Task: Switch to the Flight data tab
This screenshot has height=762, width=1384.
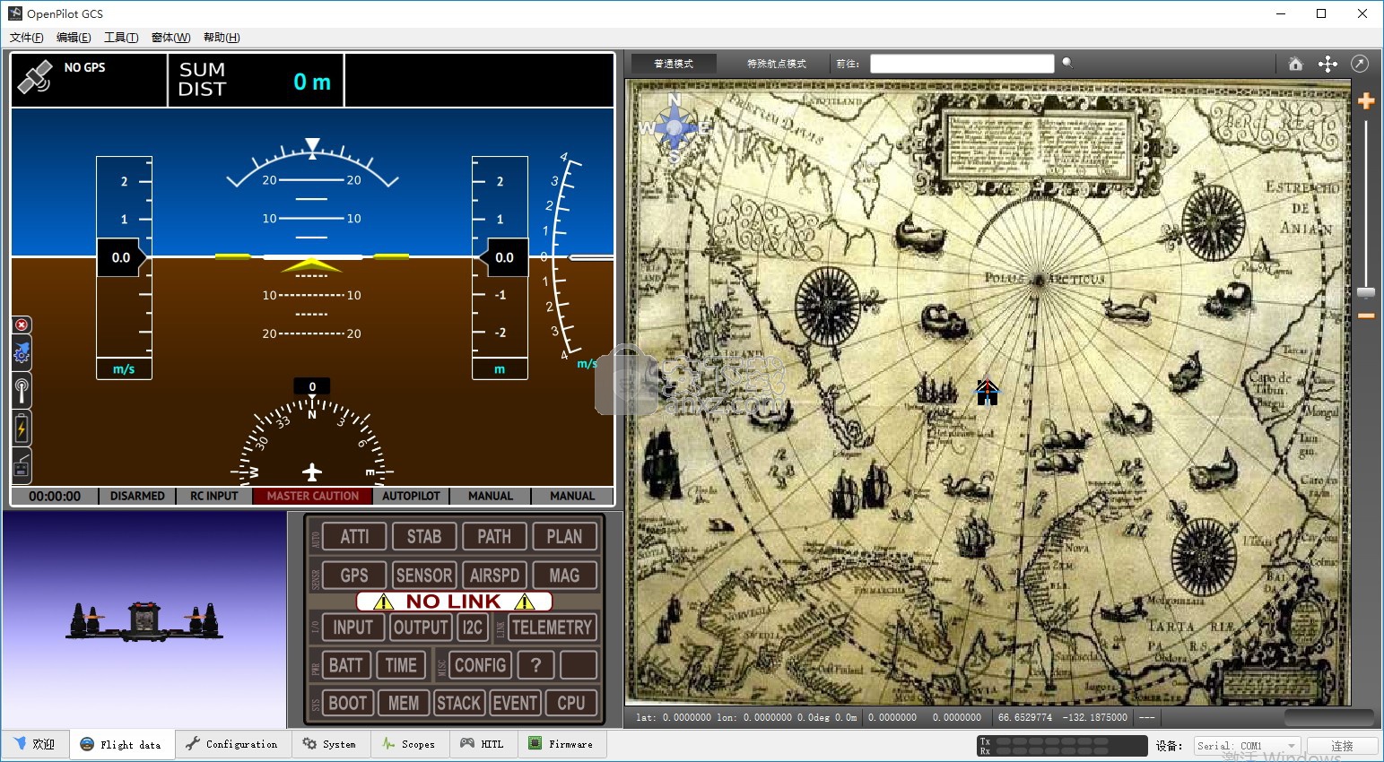Action: point(122,744)
